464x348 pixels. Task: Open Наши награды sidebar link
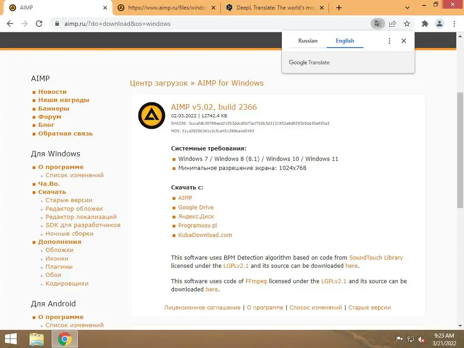(x=63, y=100)
